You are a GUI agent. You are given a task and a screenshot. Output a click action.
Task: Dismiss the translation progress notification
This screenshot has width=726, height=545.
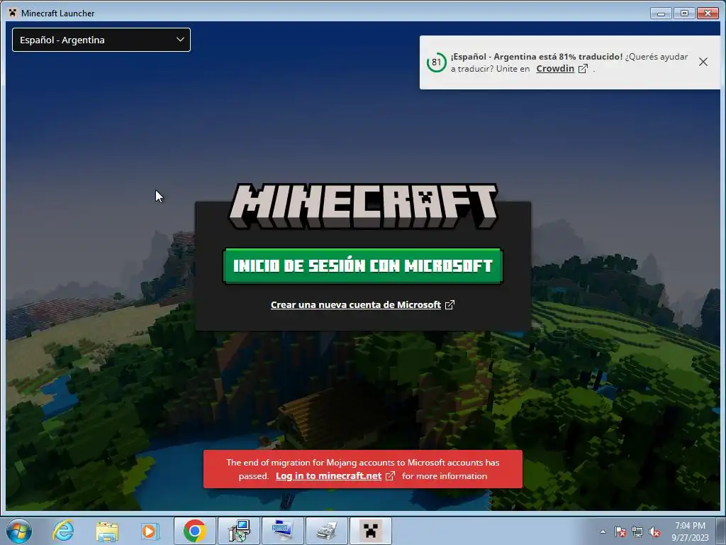[703, 62]
